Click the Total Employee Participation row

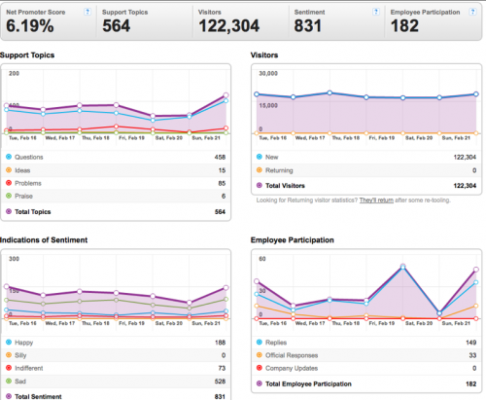coord(366,384)
